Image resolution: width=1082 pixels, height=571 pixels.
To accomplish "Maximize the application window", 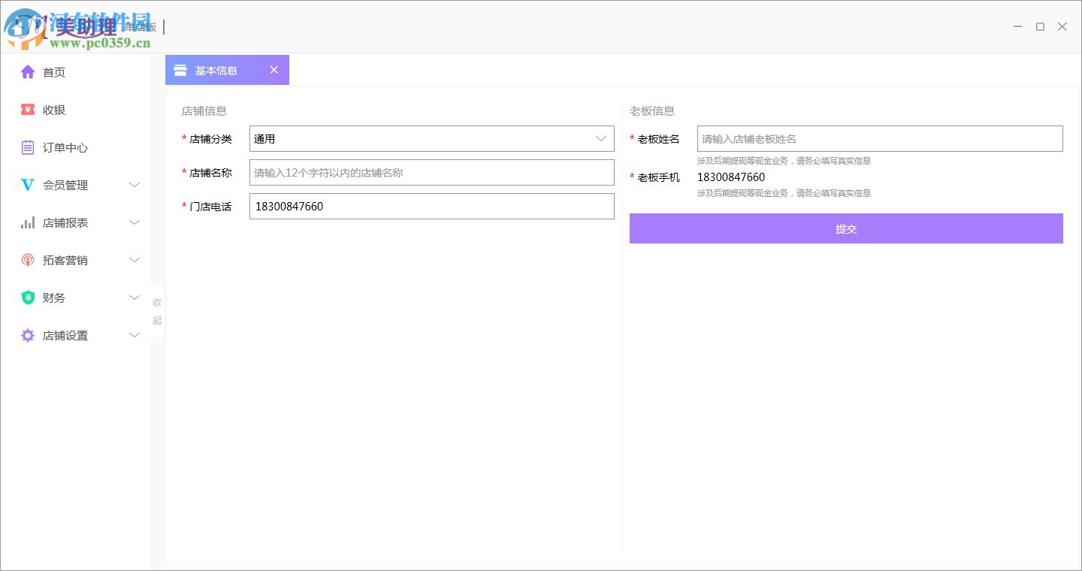I will pos(1040,26).
